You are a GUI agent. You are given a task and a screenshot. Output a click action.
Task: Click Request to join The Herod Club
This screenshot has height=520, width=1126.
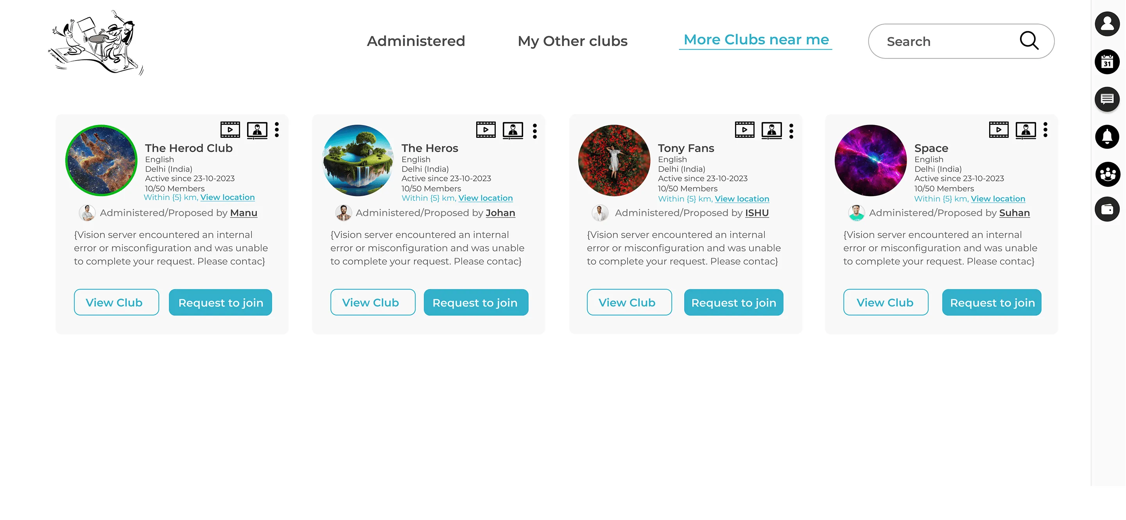pos(221,302)
